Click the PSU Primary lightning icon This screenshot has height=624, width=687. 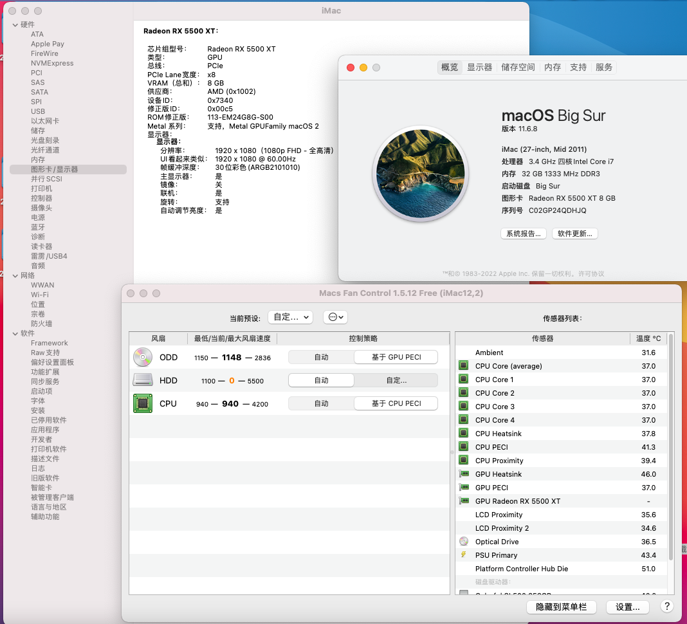[x=464, y=555]
